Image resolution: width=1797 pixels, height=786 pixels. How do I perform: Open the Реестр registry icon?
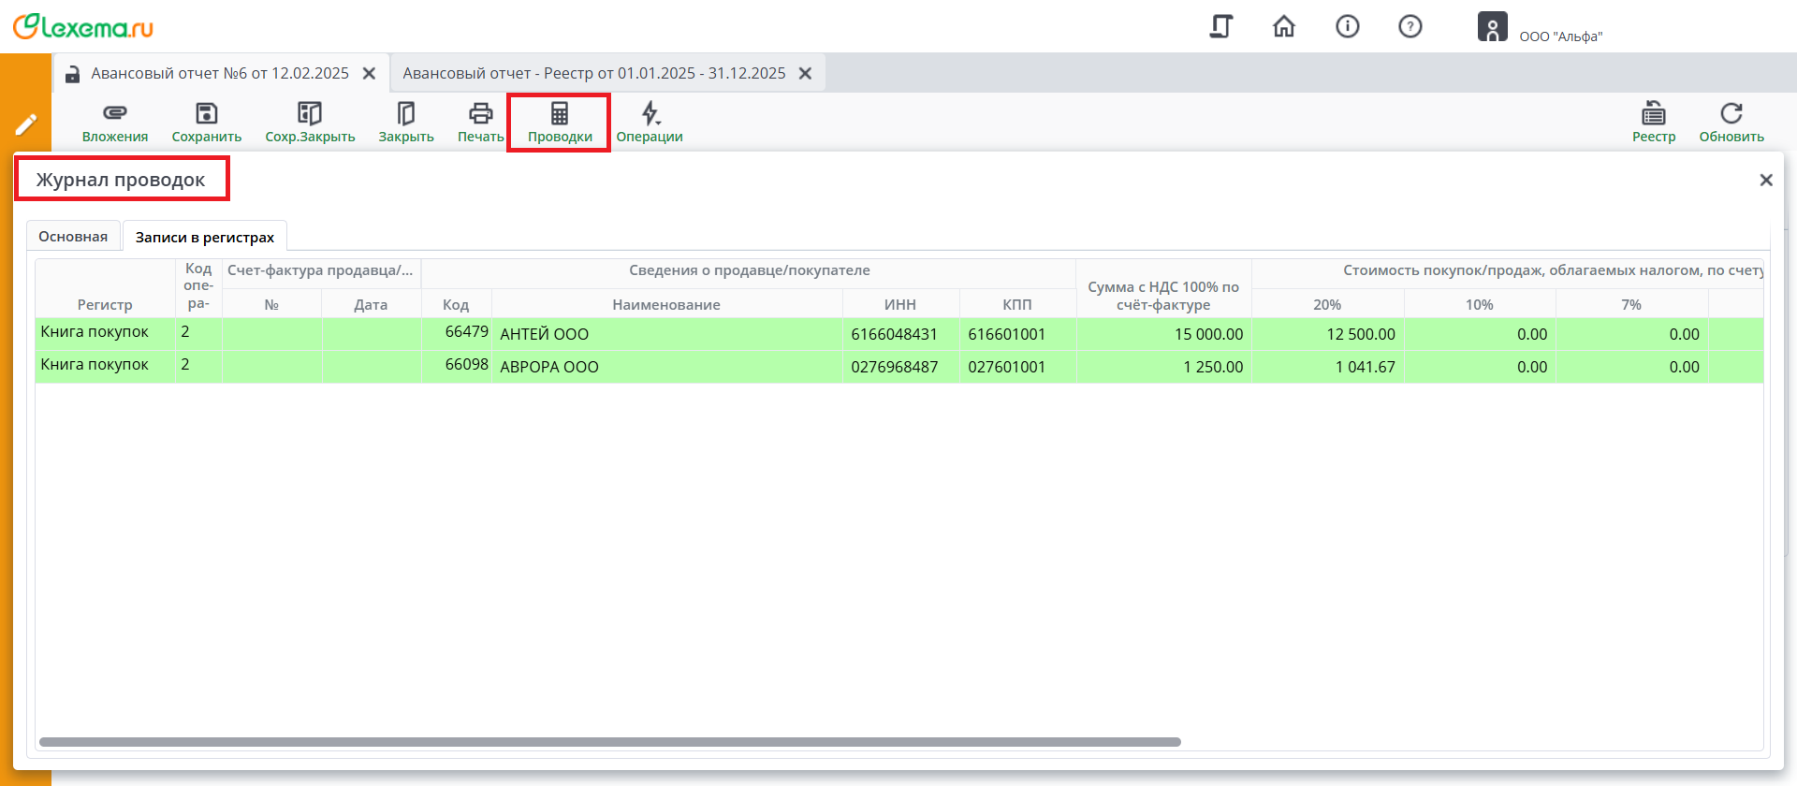pyautogui.click(x=1653, y=114)
